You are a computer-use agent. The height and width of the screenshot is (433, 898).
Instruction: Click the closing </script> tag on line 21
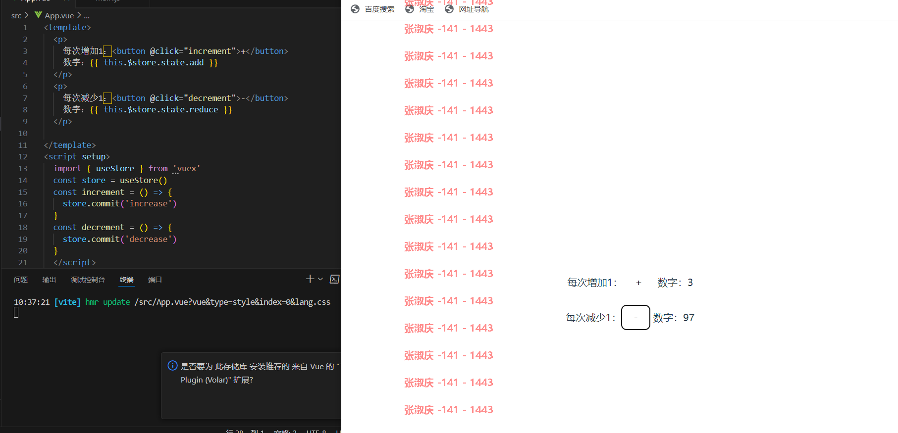pos(75,262)
